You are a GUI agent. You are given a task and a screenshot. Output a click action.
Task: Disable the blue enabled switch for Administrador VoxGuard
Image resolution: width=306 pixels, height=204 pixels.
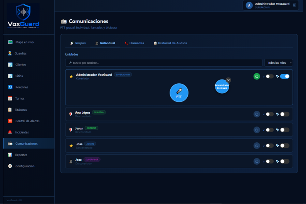[285, 76]
